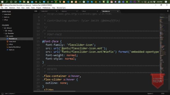This screenshot has width=170, height=95.
Task: Click the horizontal scrollbar thumb
Action: [54, 91]
